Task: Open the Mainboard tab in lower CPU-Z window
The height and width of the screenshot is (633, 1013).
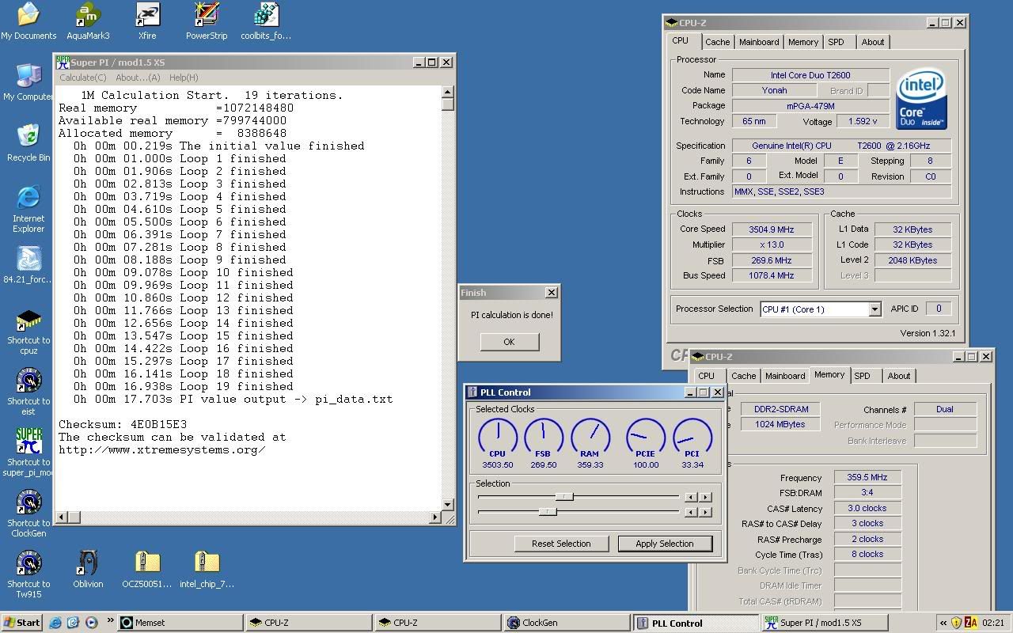Action: (x=785, y=376)
